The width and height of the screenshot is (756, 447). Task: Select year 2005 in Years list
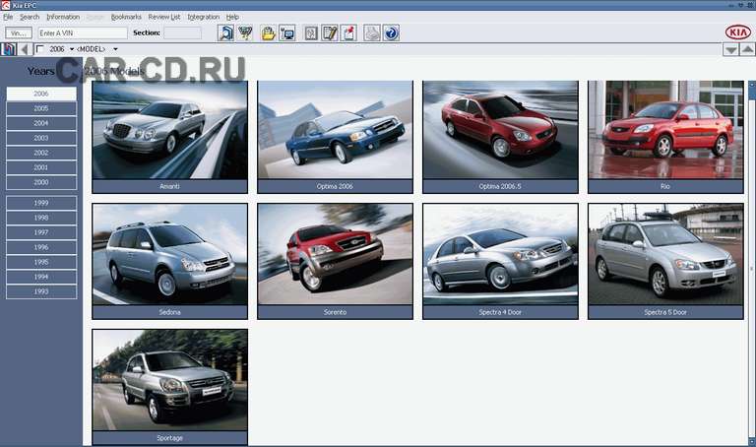[41, 108]
